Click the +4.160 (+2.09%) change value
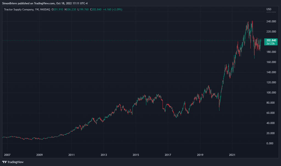281x166 pixels. [x=112, y=9]
